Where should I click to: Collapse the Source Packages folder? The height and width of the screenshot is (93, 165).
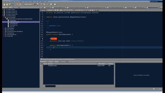tap(4, 17)
